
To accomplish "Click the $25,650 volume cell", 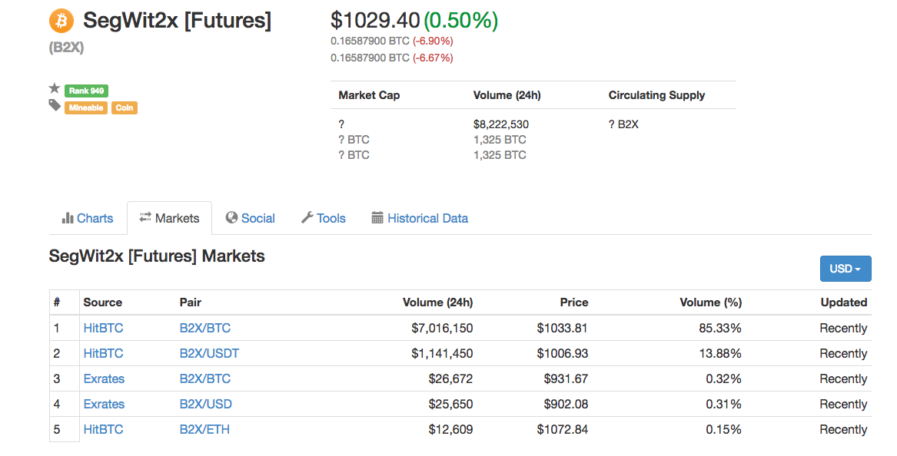I will [x=450, y=404].
